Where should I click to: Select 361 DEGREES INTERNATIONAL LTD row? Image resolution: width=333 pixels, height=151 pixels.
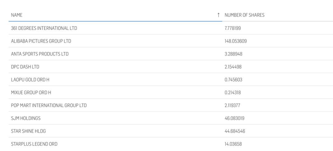click(44, 28)
